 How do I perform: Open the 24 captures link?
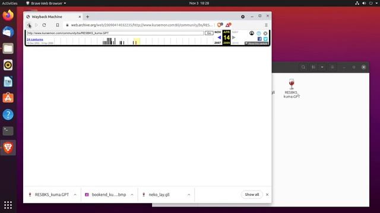(x=35, y=40)
